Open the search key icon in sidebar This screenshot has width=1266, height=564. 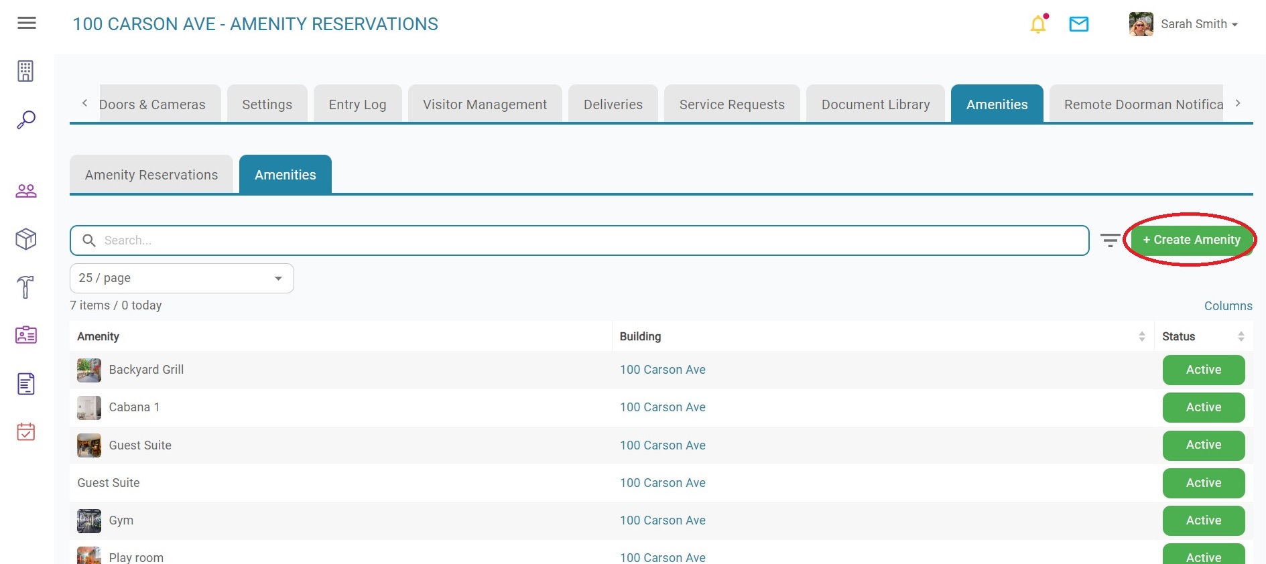point(25,120)
